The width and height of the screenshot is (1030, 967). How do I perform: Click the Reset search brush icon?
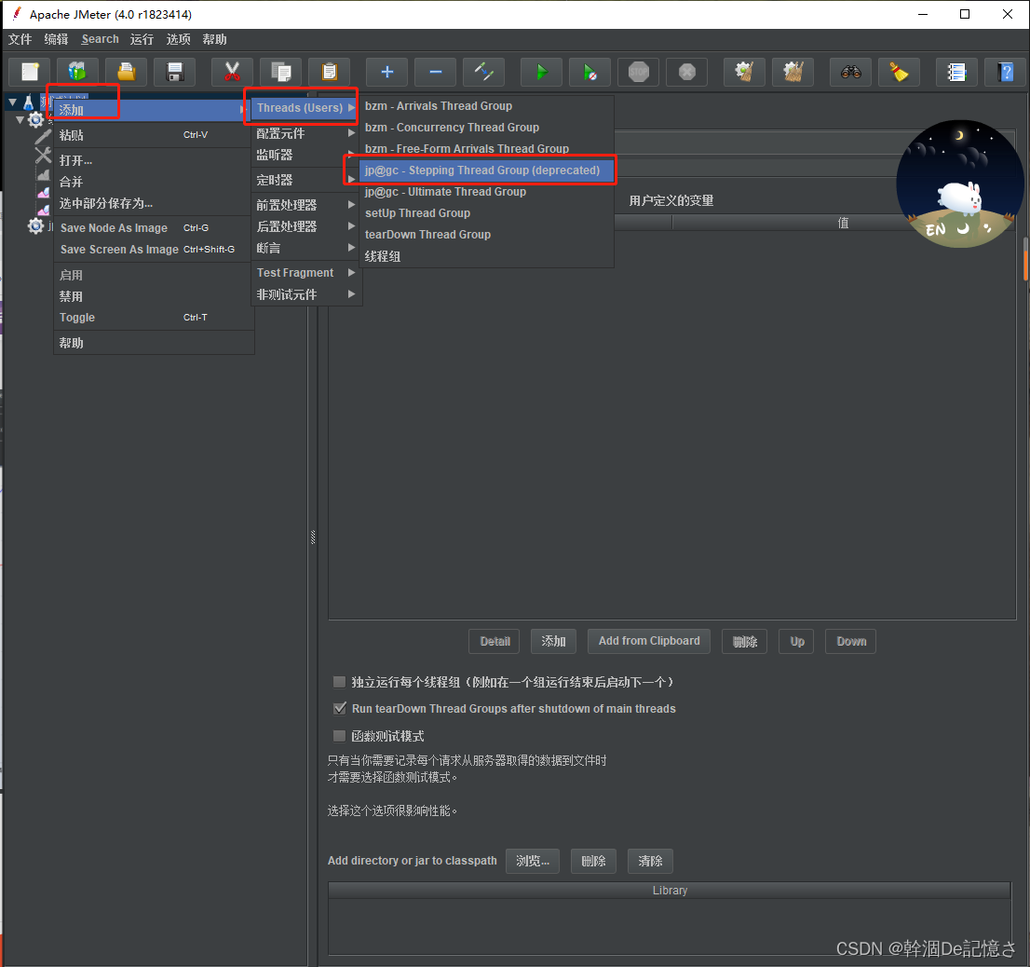(900, 72)
